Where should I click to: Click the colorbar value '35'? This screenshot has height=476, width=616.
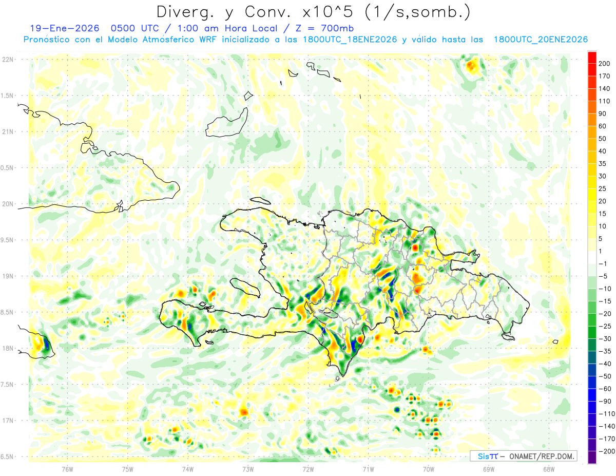pyautogui.click(x=603, y=164)
